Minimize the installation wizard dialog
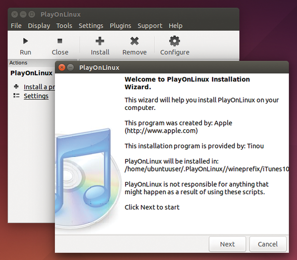Screen dimensions: 297x260 coord(70,67)
